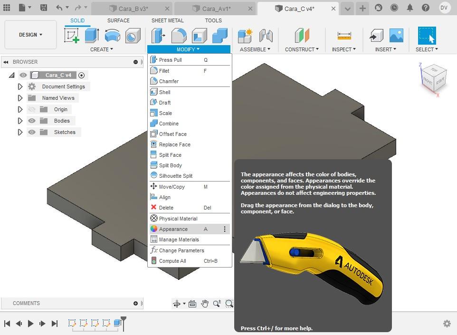Open the data panel grid icon
Image resolution: width=457 pixels, height=335 pixels.
(6, 8)
